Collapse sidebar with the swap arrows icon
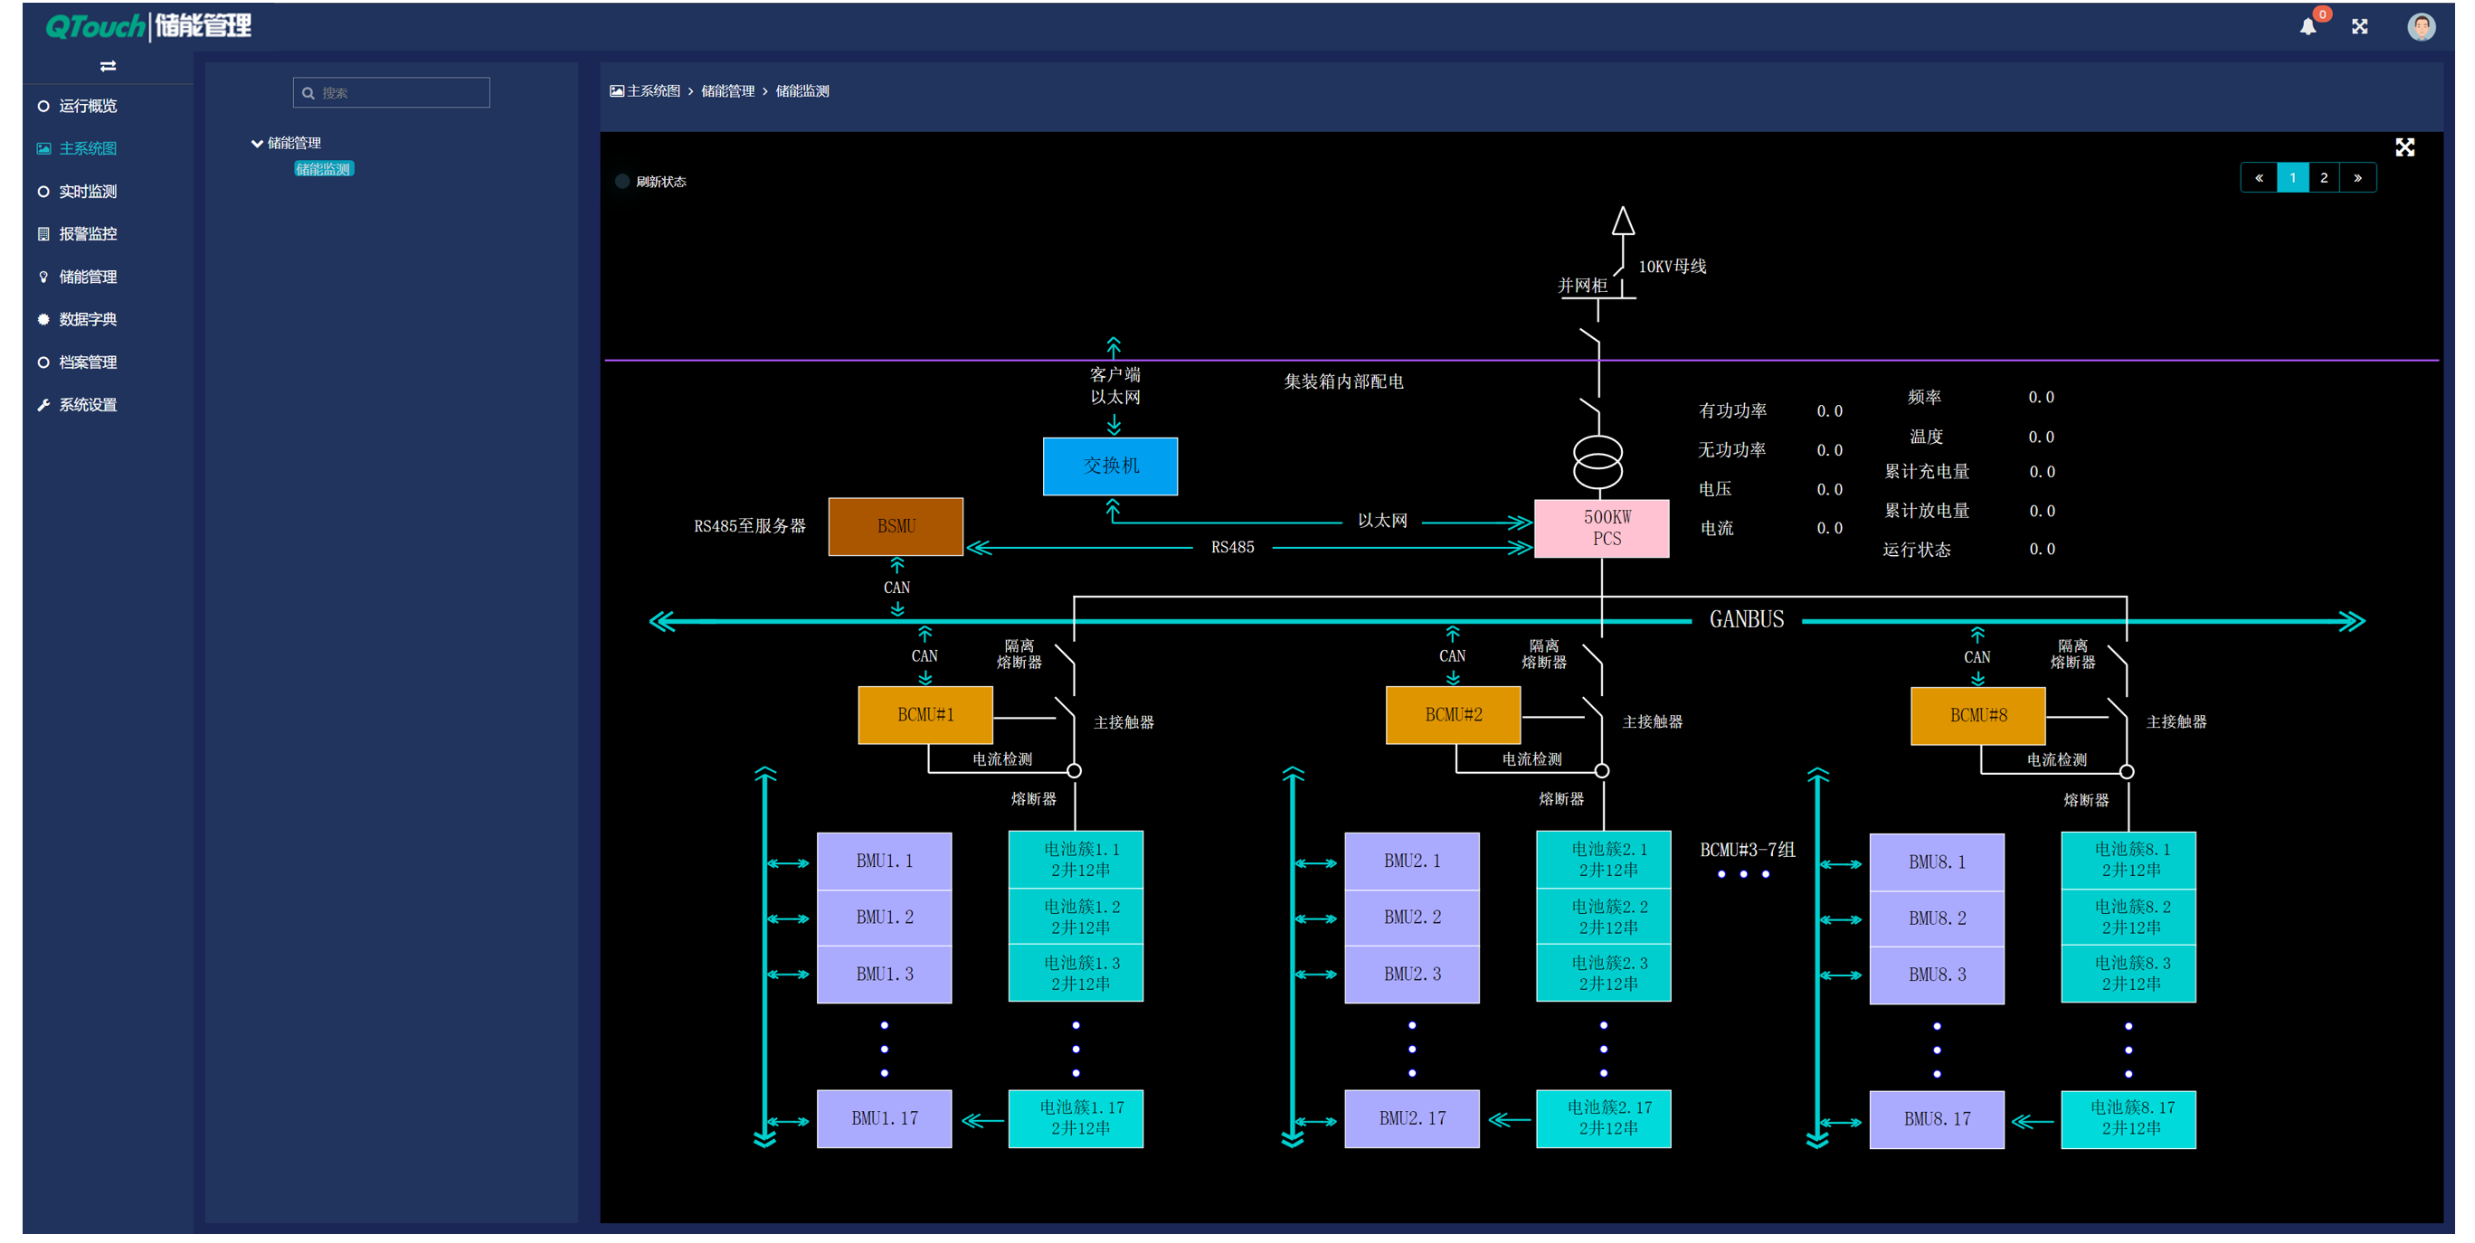Viewport: 2475px width, 1243px height. coord(108,66)
